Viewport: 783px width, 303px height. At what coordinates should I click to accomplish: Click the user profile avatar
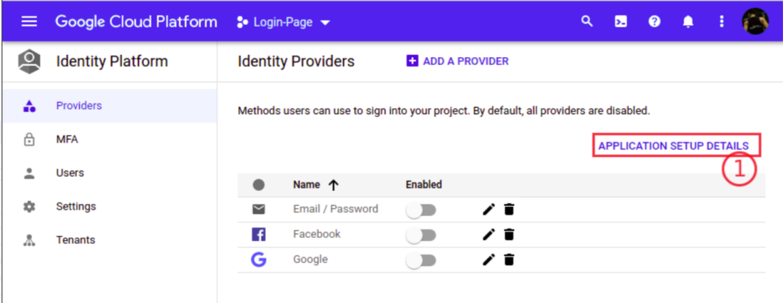(755, 22)
